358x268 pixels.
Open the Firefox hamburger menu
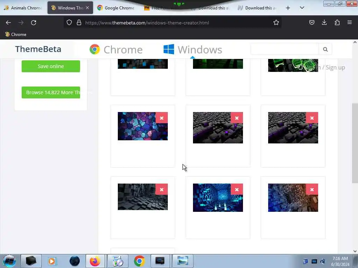point(350,22)
